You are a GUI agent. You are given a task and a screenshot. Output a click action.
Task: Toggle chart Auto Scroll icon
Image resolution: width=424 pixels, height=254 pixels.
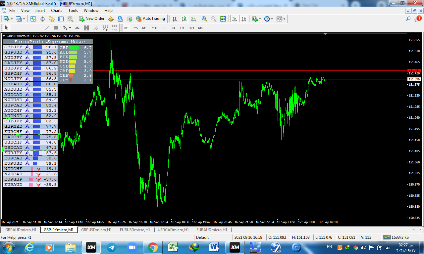tap(235, 19)
